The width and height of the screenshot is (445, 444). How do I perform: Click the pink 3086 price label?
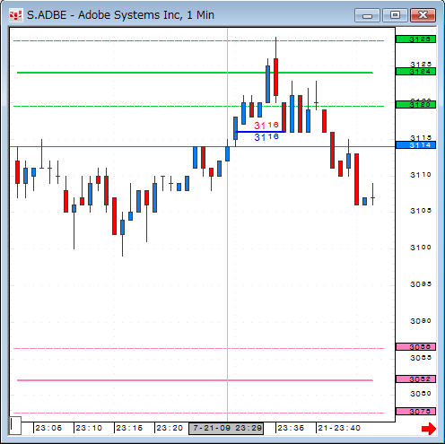point(415,347)
